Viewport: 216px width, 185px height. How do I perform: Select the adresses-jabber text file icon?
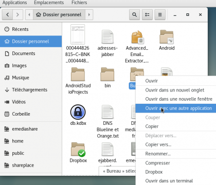tap(107, 37)
